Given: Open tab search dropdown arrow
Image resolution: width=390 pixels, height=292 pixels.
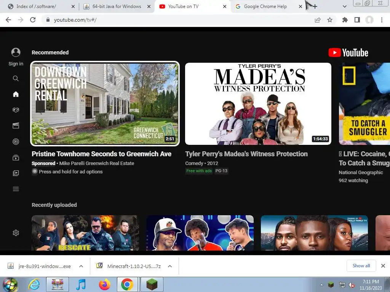Looking at the screenshot, I should [344, 6].
